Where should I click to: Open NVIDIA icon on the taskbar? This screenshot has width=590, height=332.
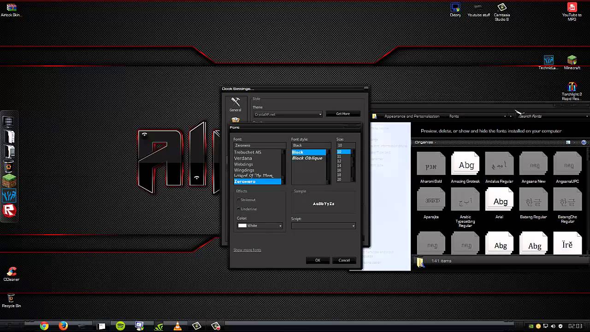158,326
